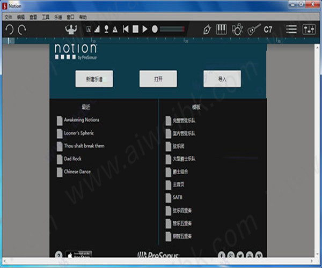Click the vertical scrollbar down arrow
322x268 pixels.
317,254
